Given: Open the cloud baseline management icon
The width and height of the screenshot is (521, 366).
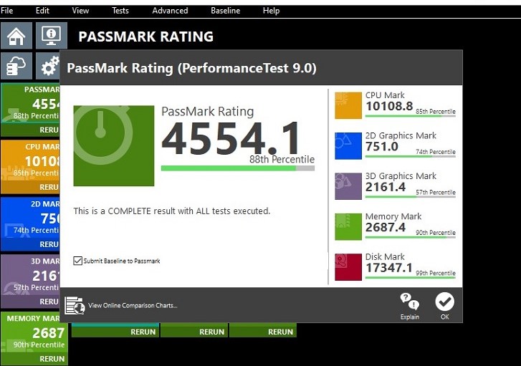Looking at the screenshot, I should click(x=16, y=66).
